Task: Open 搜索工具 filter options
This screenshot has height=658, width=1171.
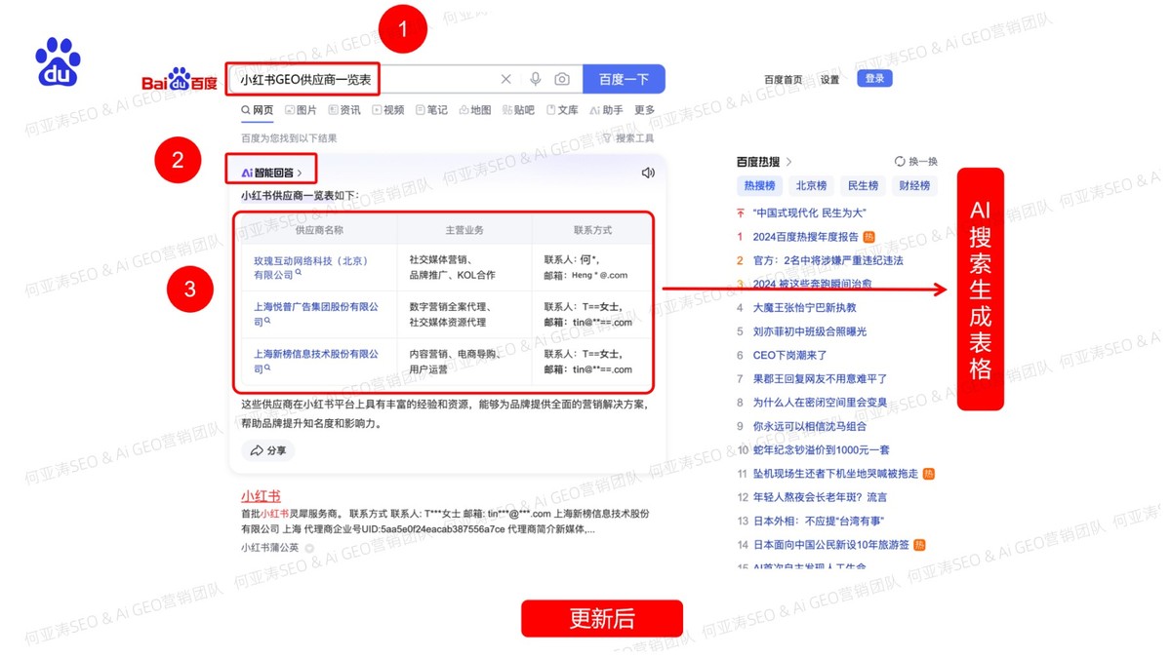Action: coord(628,138)
